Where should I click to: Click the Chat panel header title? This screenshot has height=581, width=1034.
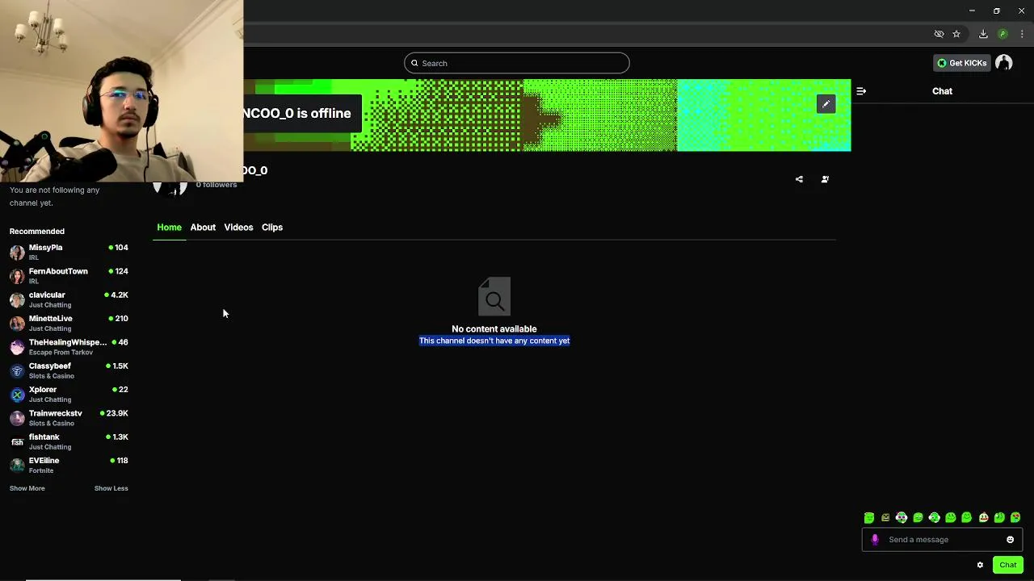click(942, 91)
